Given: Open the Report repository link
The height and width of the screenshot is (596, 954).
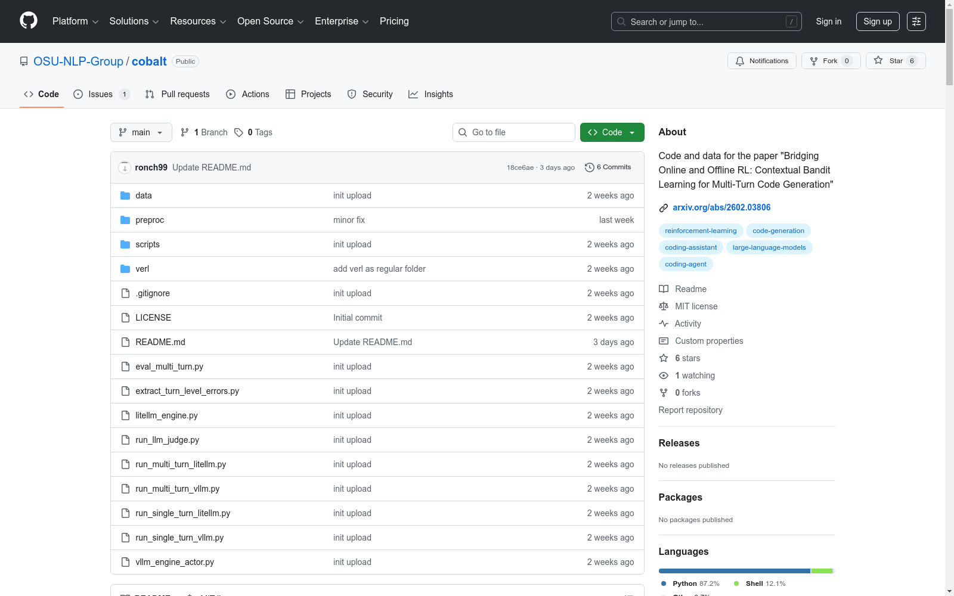Looking at the screenshot, I should coord(690,410).
